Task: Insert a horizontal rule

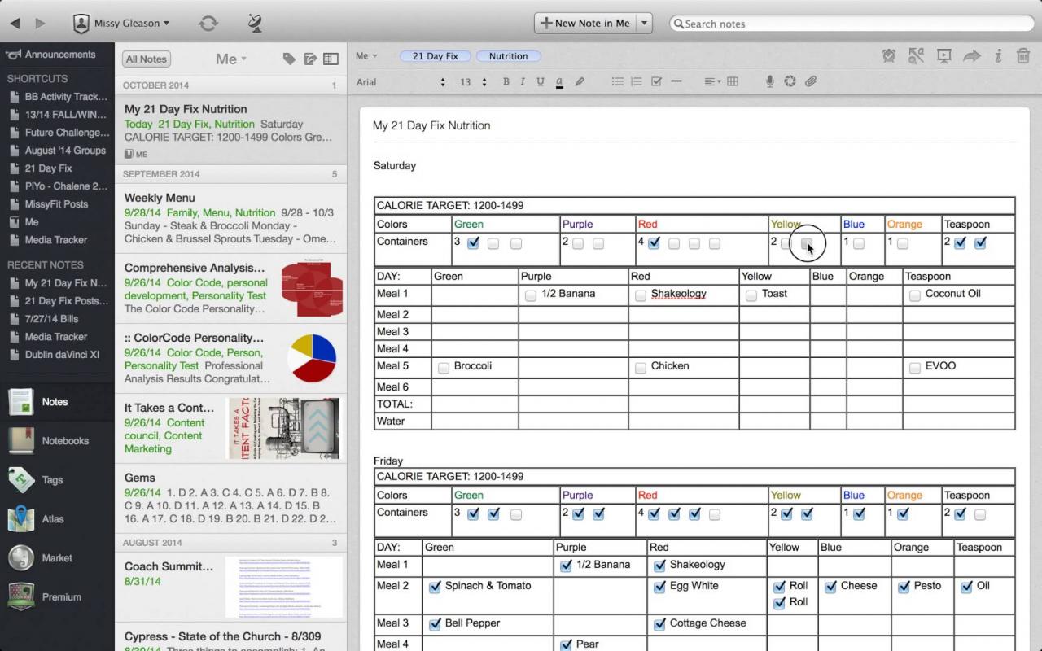Action: [676, 81]
